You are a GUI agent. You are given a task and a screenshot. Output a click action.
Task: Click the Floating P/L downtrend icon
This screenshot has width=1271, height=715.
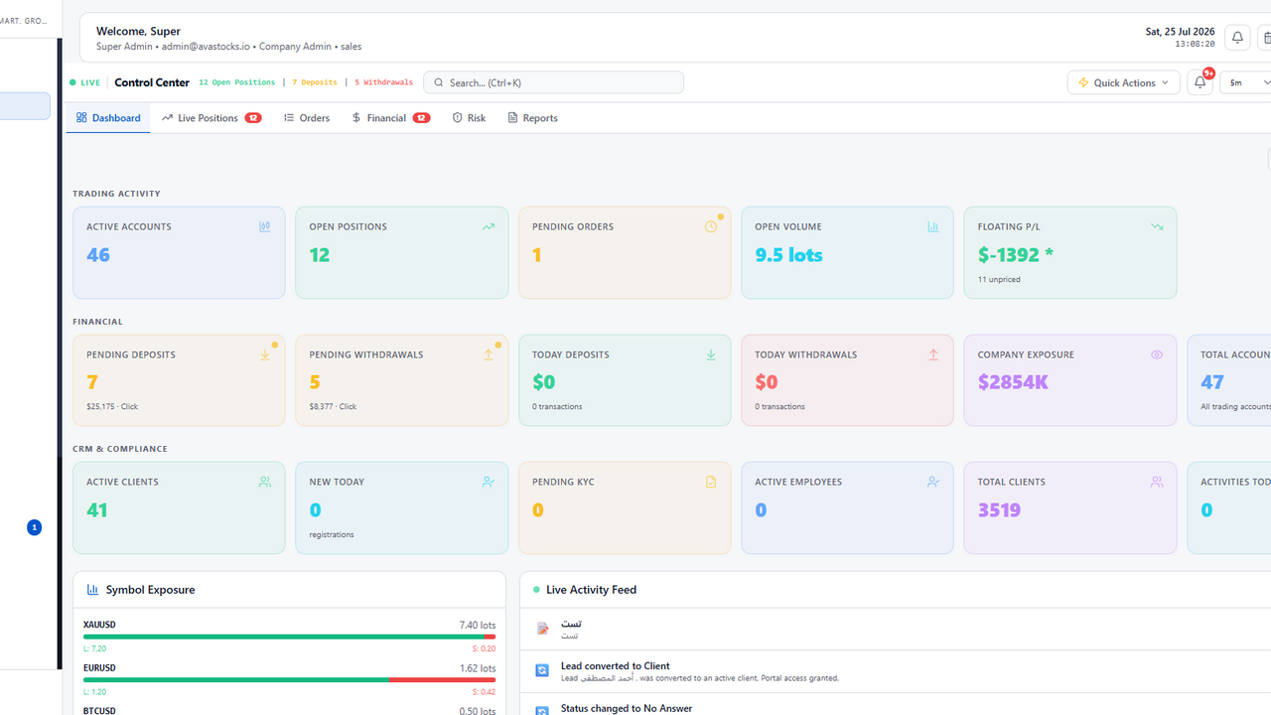(x=1156, y=226)
